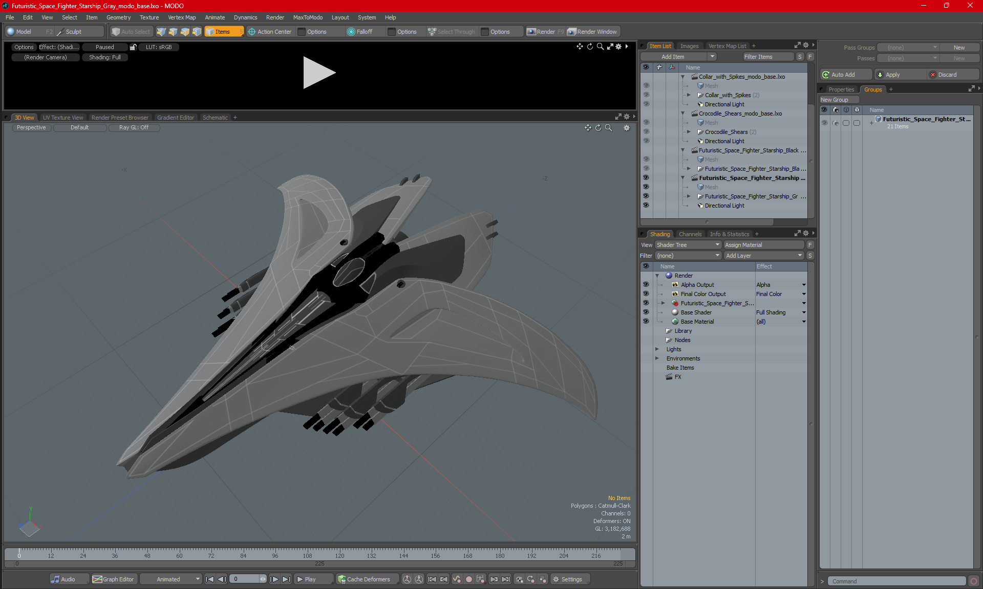Viewport: 983px width, 589px height.
Task: Click the zoom magnifier in preview panel
Action: click(600, 47)
